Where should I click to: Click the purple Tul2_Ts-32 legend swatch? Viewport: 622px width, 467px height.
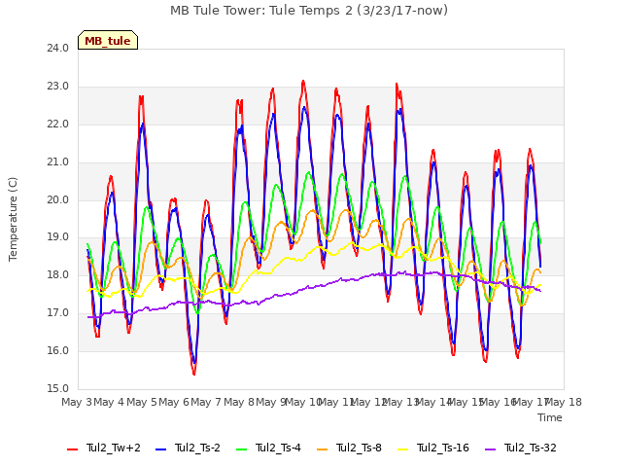point(490,449)
